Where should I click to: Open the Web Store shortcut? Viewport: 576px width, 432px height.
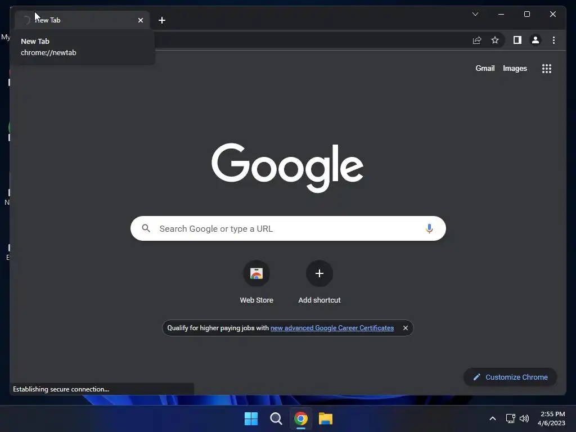point(256,282)
